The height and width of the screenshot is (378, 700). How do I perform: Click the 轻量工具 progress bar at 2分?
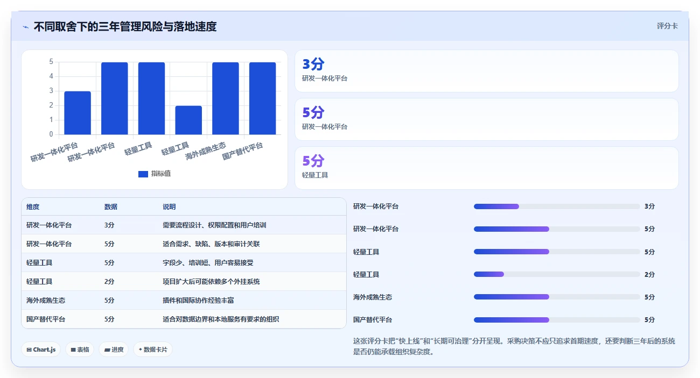point(557,274)
